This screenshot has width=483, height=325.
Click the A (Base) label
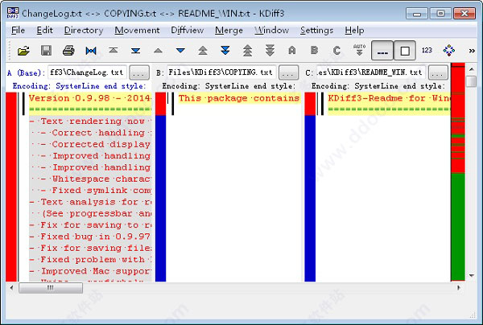(24, 73)
